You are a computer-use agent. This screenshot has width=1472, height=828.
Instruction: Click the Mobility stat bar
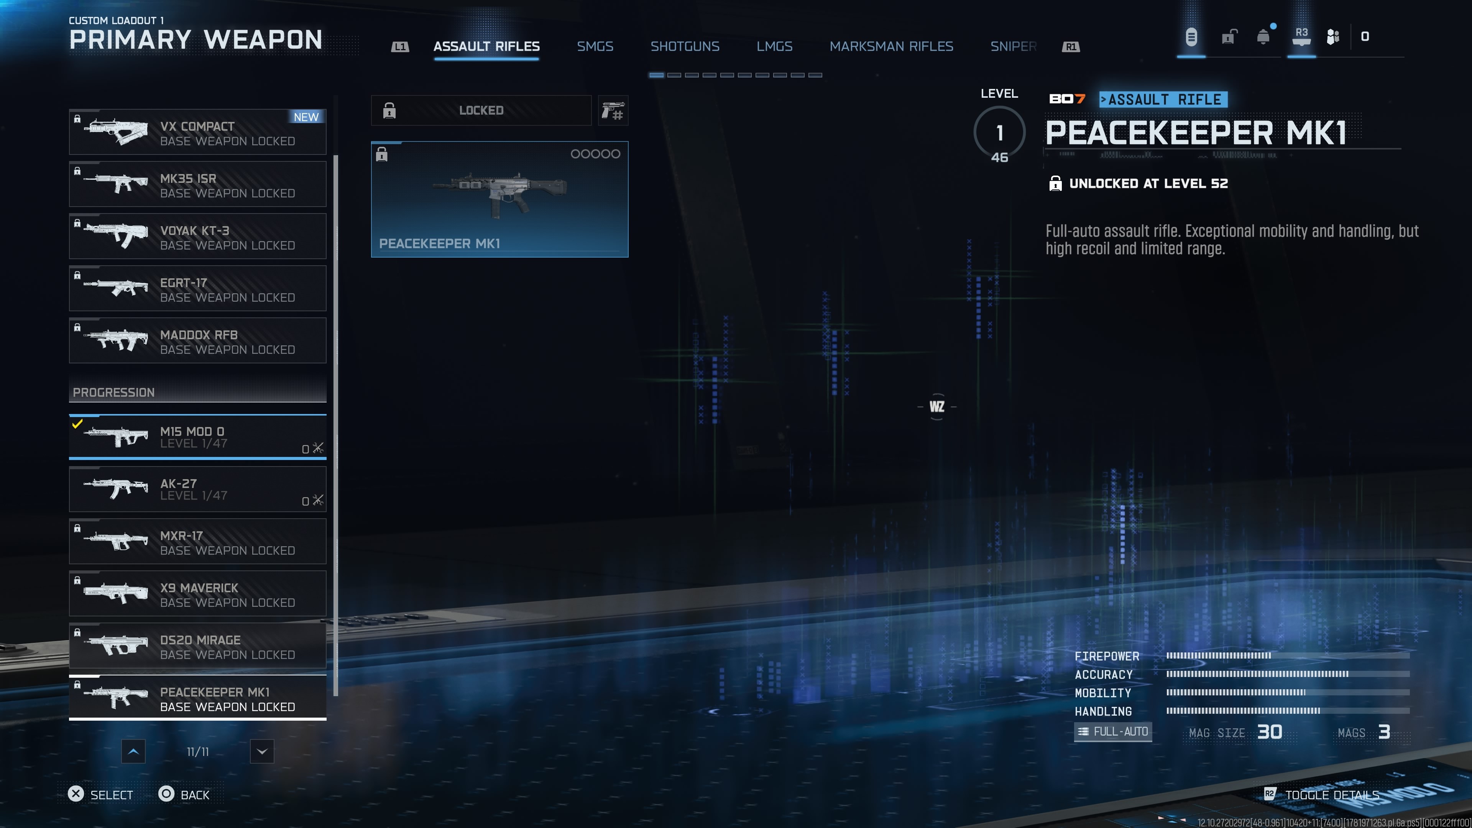[1288, 693]
